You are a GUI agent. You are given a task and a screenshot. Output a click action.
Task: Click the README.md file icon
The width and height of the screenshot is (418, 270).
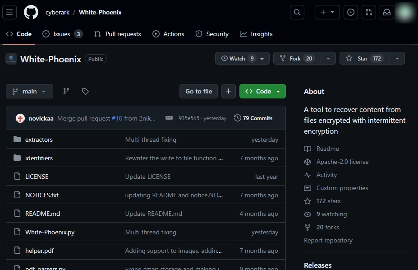coord(17,213)
